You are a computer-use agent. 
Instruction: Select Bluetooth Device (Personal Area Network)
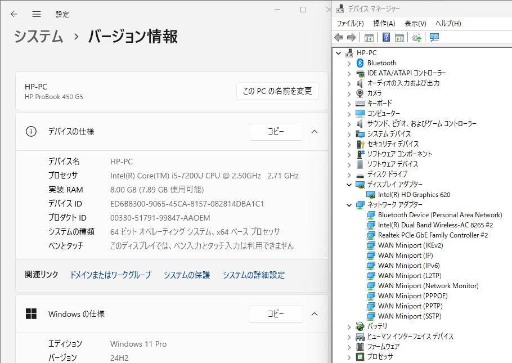(440, 214)
